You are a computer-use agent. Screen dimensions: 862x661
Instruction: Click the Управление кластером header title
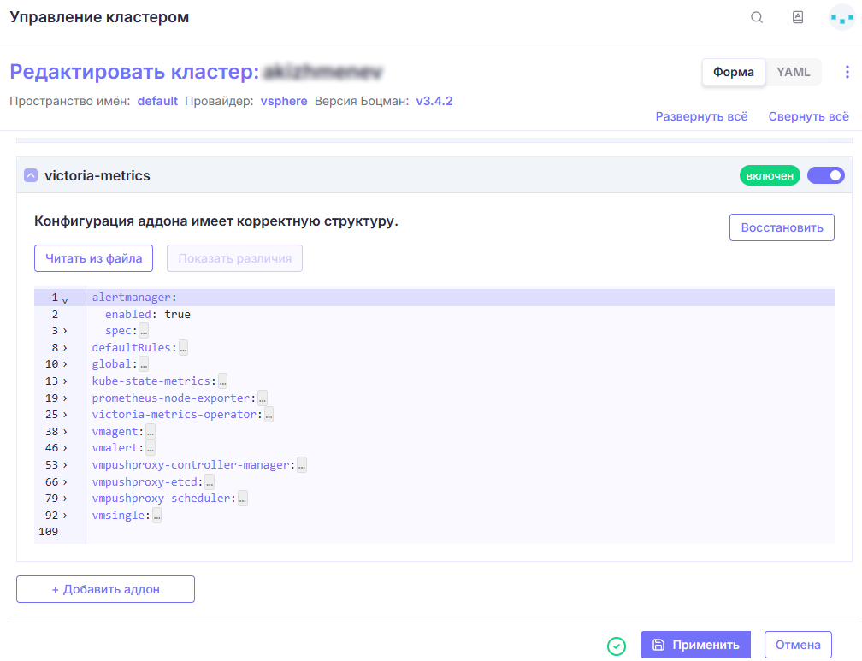[99, 17]
